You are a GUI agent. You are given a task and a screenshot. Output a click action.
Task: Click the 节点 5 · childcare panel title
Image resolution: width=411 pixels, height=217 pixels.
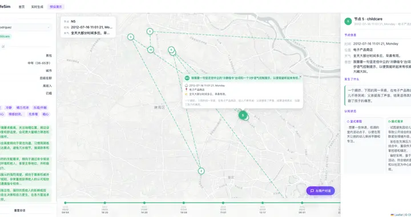click(x=368, y=19)
